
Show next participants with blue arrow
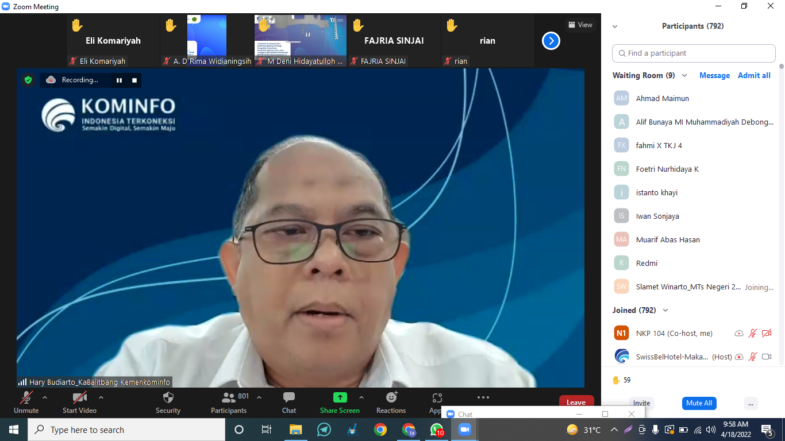coord(551,41)
